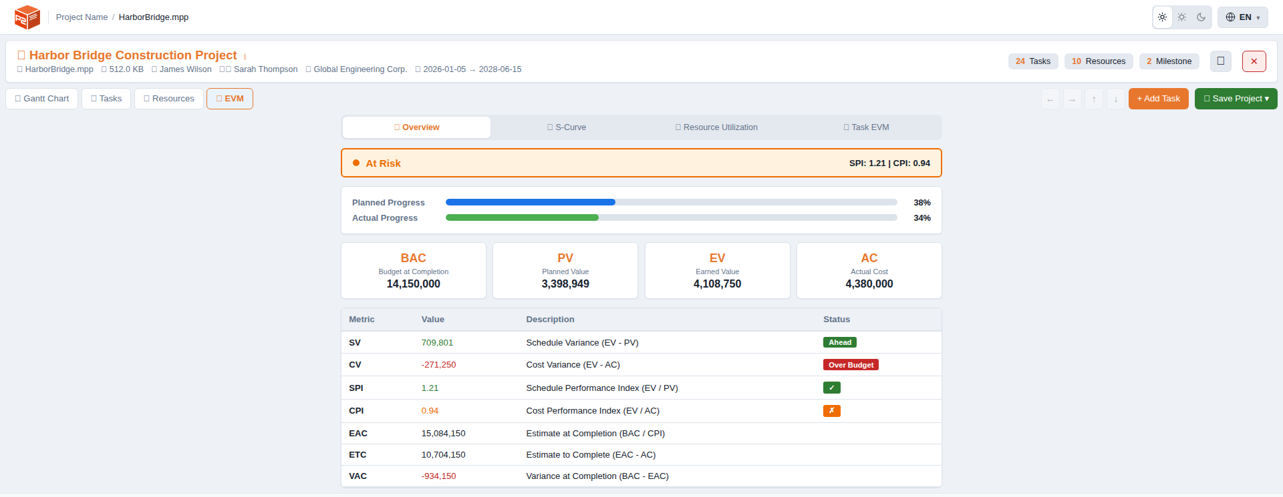Click the SV value 709,801
Screen dimensions: 1283x497
tap(437, 343)
